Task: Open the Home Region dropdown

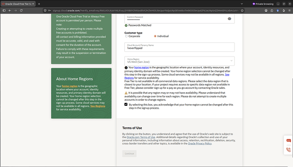Action: click(179, 61)
